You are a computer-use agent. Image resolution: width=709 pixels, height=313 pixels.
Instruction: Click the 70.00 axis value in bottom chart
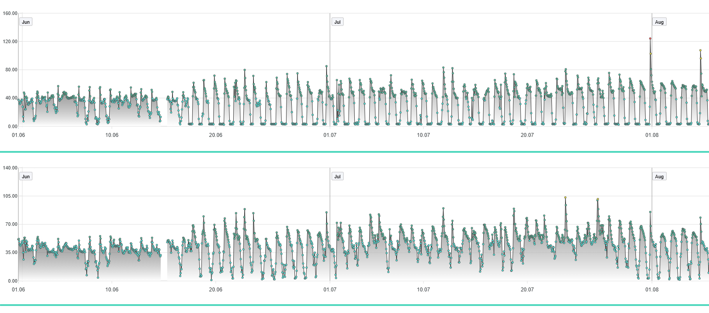pyautogui.click(x=11, y=224)
